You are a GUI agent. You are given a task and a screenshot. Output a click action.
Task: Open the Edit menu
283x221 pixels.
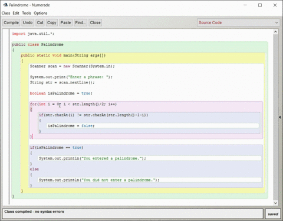pyautogui.click(x=16, y=13)
